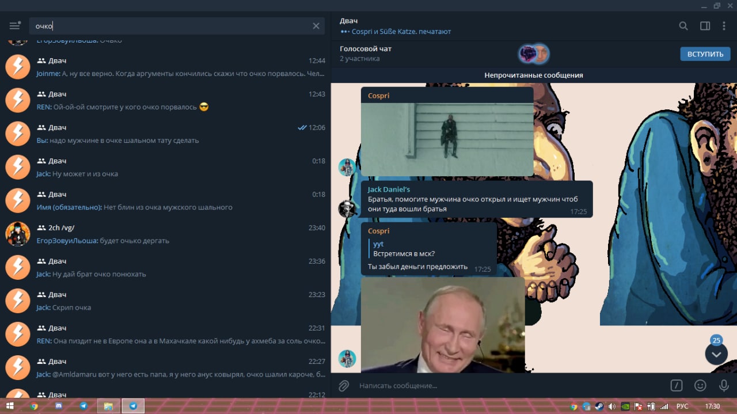Jump to latest messages with down-arrow button

pyautogui.click(x=716, y=354)
